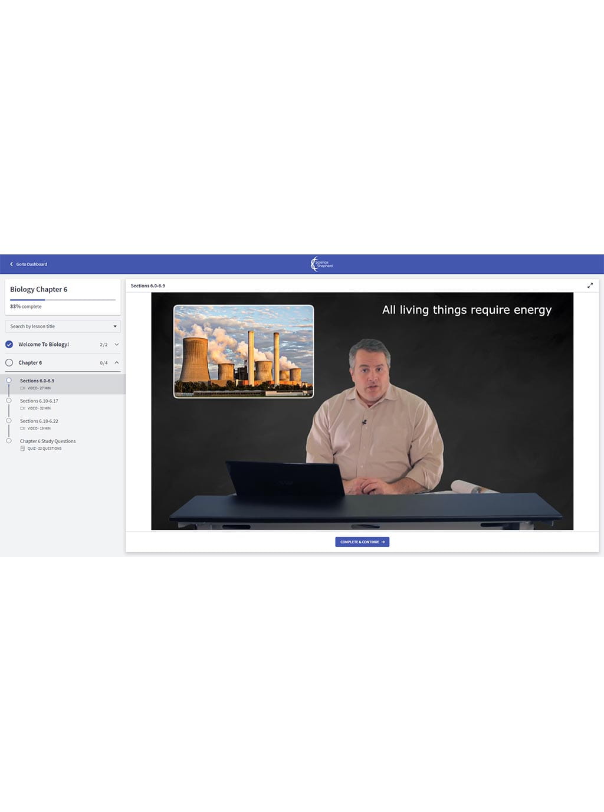The width and height of the screenshot is (604, 812).
Task: Click the video camera icon beside Sections 6.0-6.9
Action: click(x=22, y=388)
